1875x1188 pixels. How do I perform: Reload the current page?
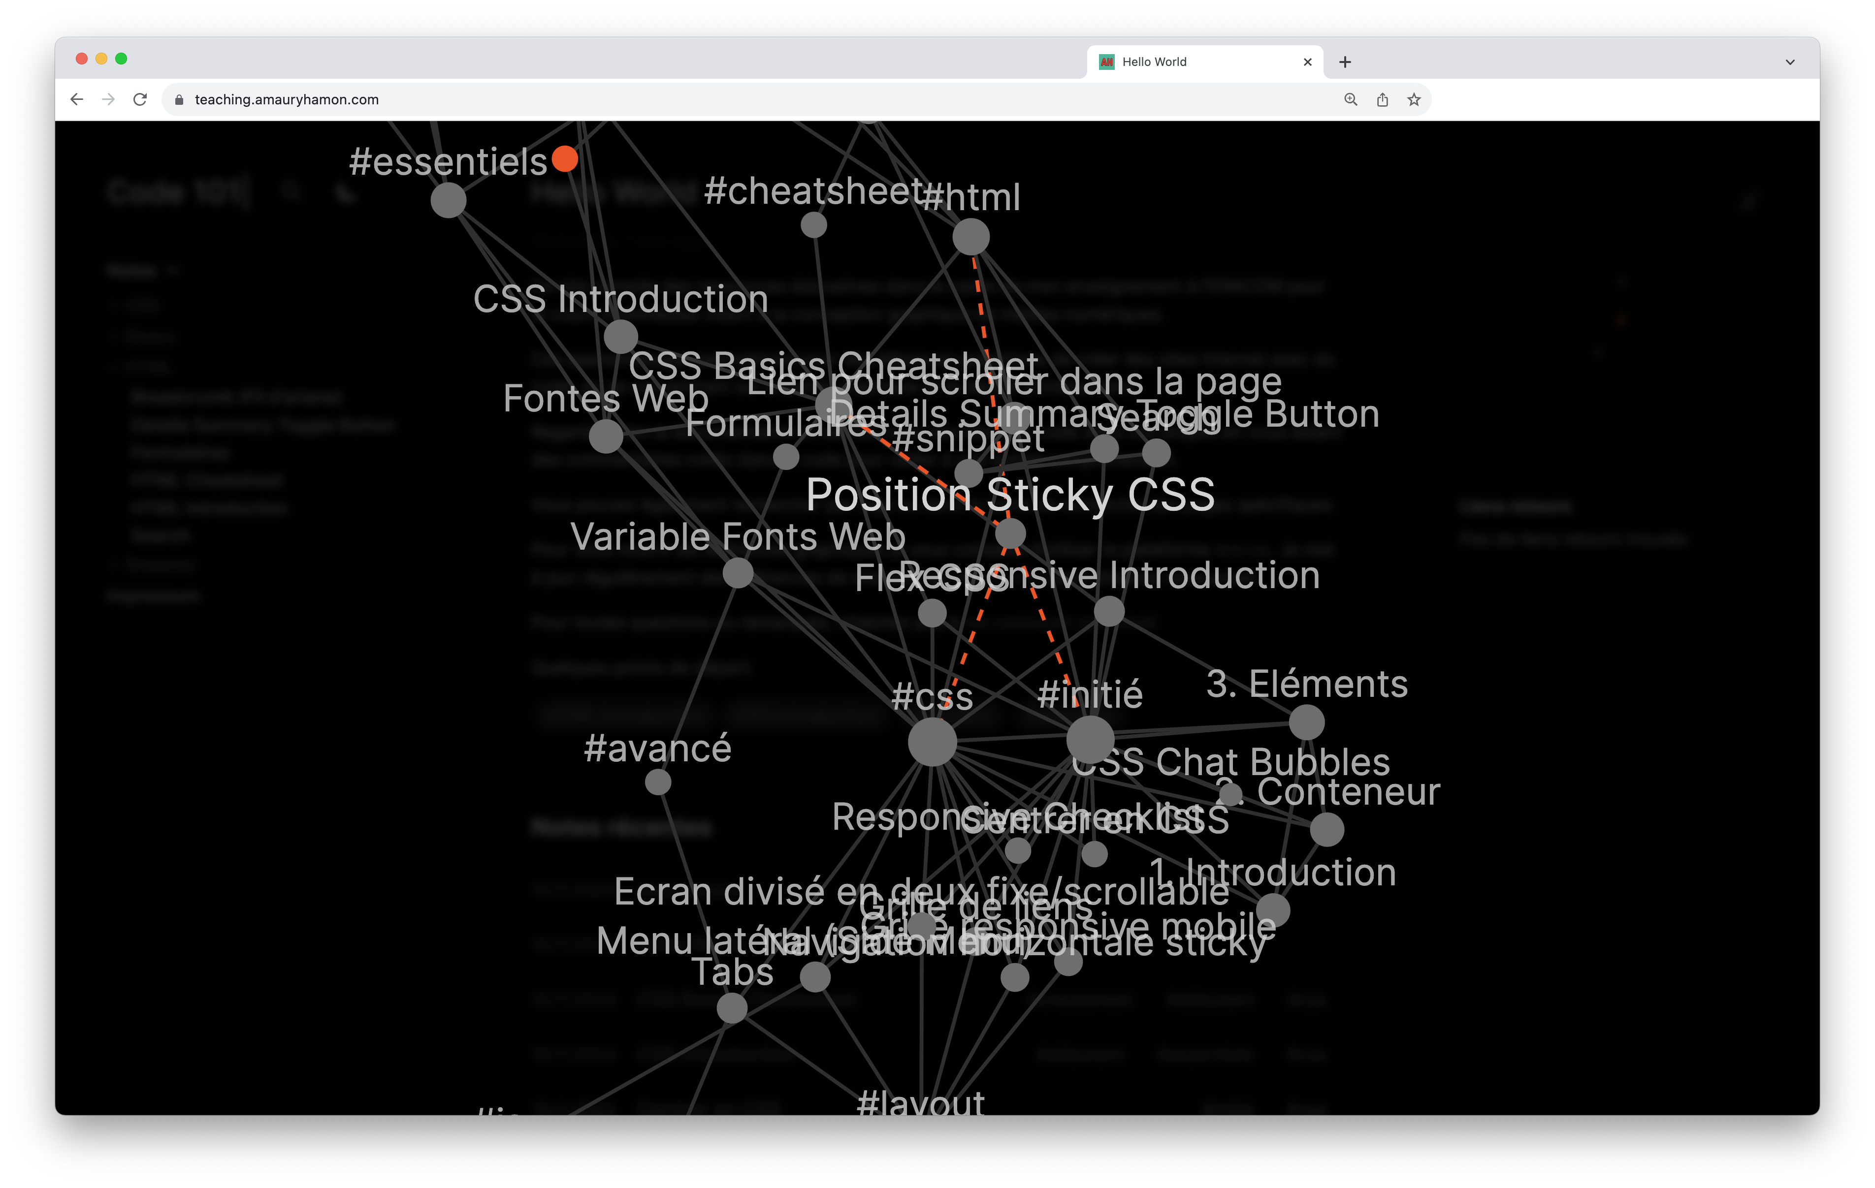click(x=140, y=99)
